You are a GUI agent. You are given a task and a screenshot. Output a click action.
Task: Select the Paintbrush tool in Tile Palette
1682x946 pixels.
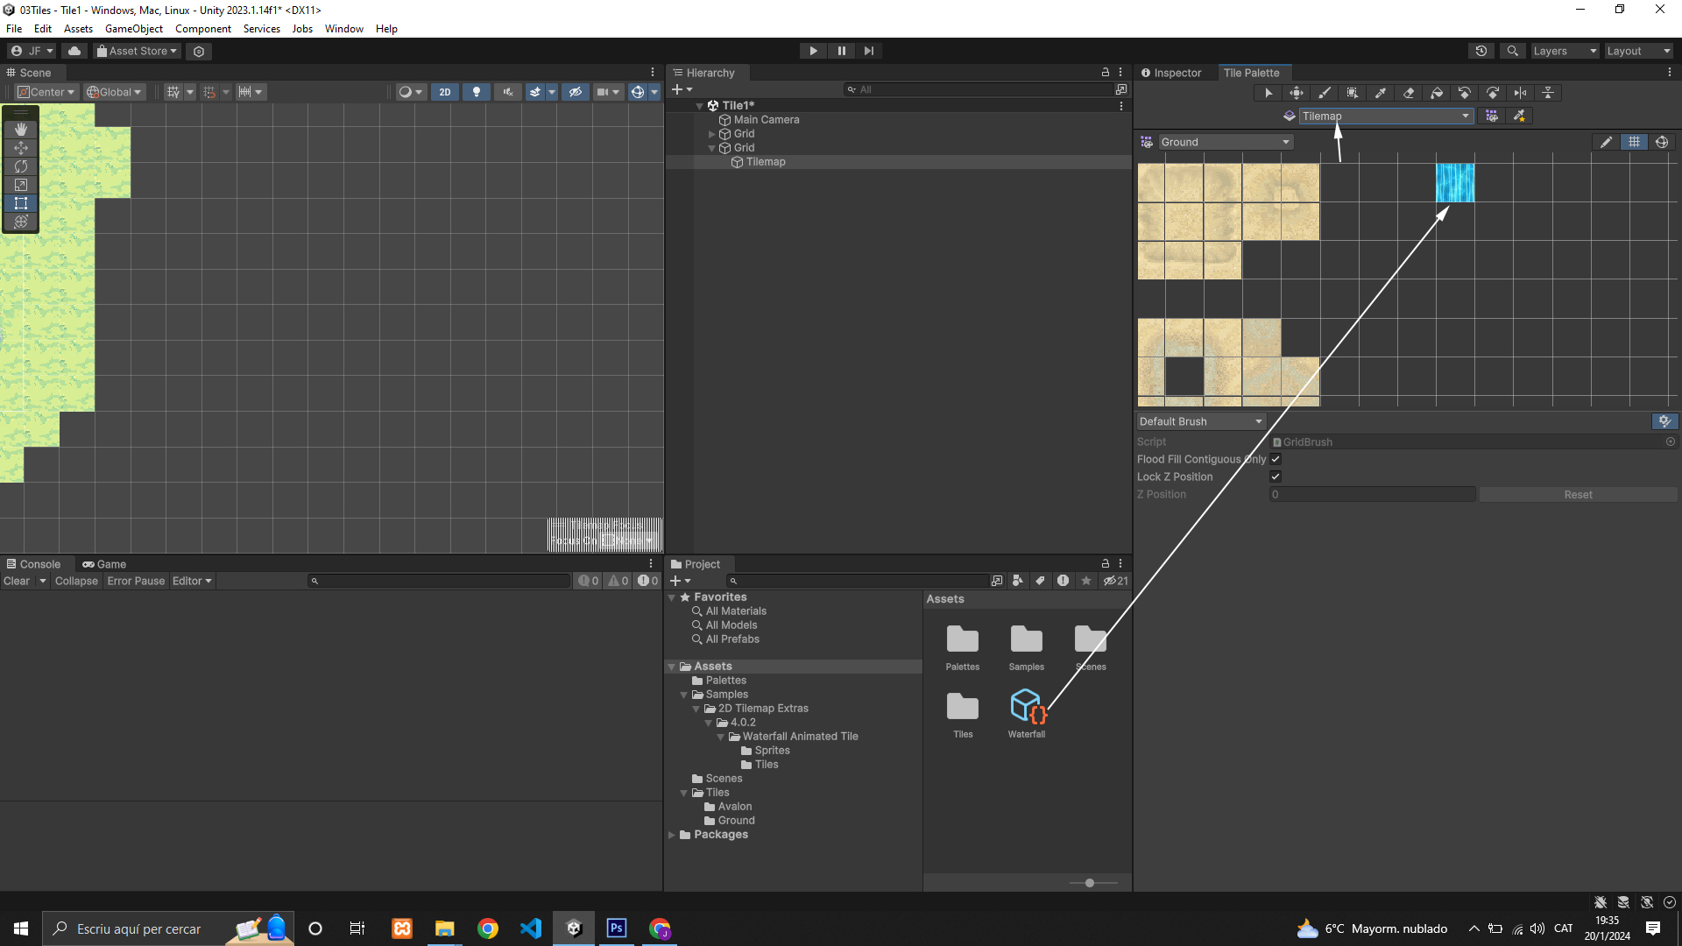pos(1325,93)
